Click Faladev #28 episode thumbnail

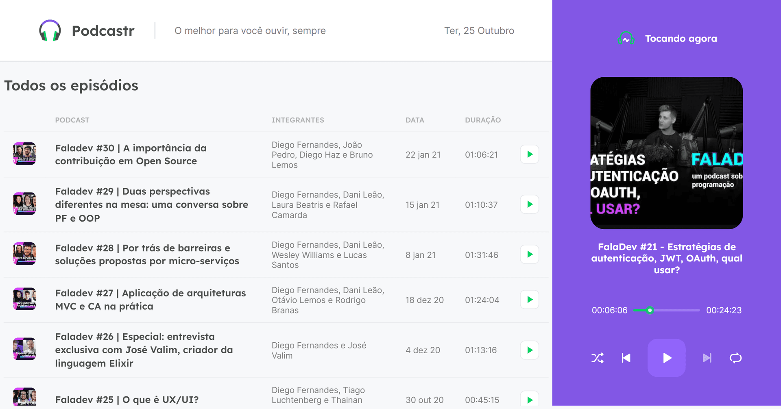click(x=24, y=254)
